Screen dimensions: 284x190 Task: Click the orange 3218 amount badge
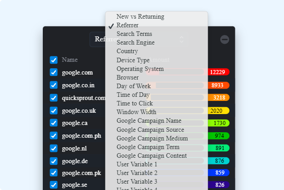(218, 98)
